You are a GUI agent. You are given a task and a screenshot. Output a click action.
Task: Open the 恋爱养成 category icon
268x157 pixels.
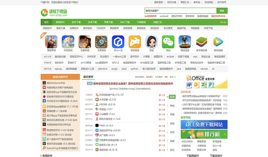pyautogui.click(x=84, y=42)
